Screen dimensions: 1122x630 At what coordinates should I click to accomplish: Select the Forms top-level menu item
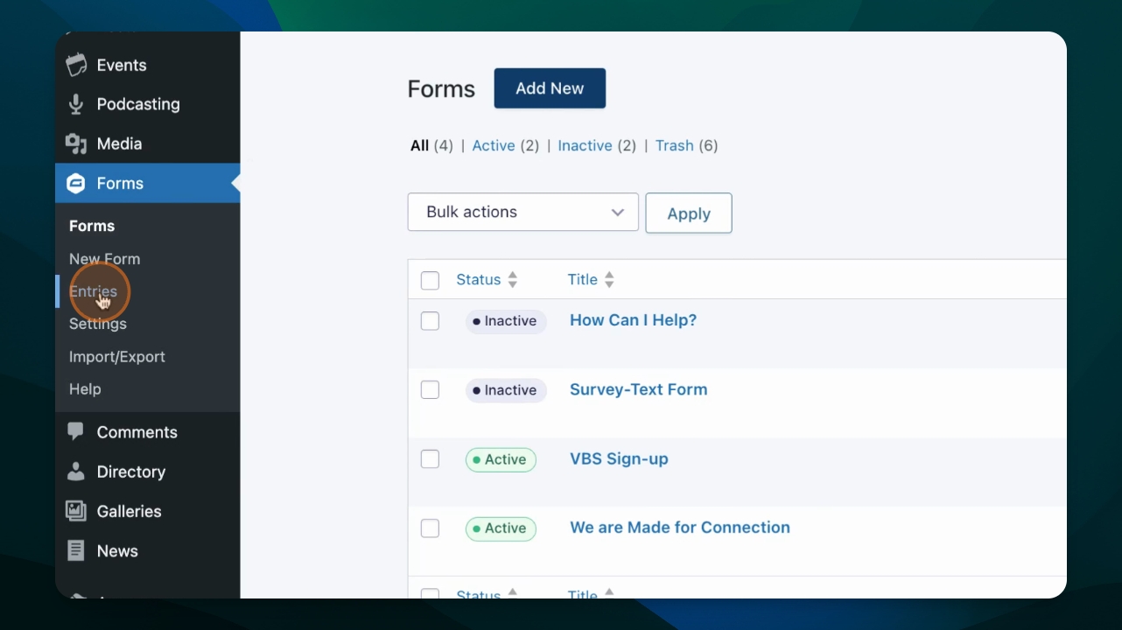tap(148, 183)
